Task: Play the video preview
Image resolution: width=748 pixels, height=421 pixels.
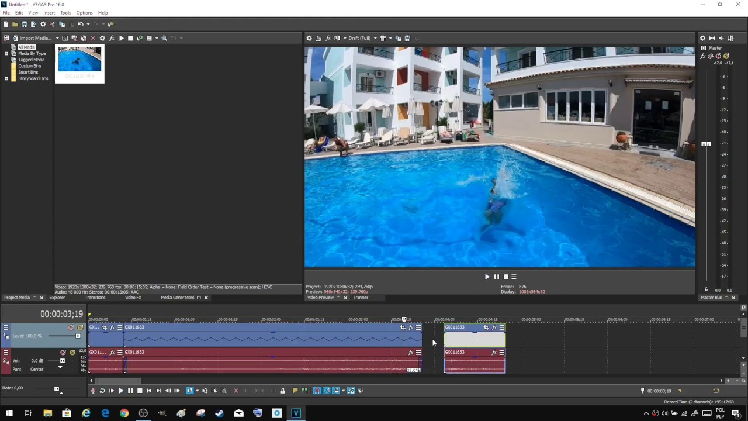Action: [x=487, y=277]
